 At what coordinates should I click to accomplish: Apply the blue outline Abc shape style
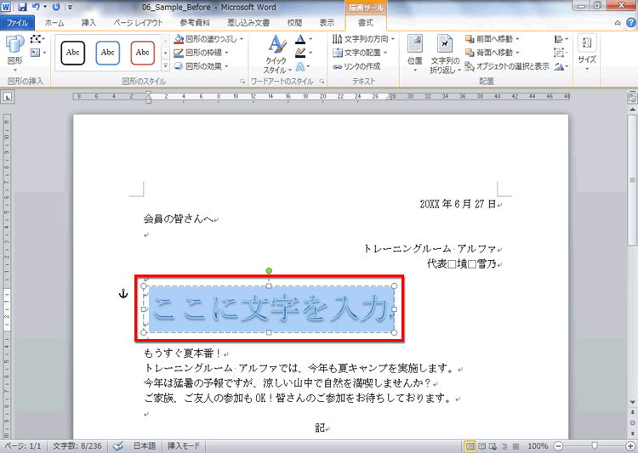coord(108,53)
